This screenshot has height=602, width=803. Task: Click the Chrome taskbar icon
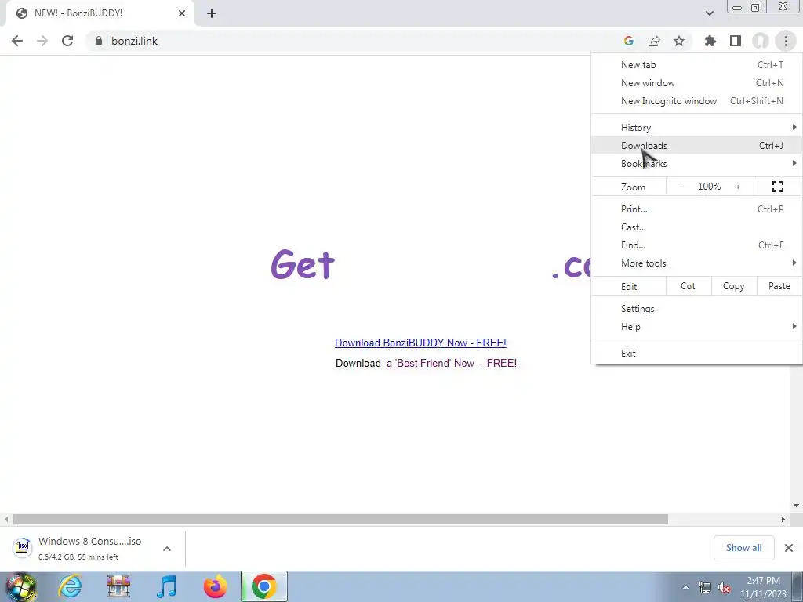pos(263,586)
